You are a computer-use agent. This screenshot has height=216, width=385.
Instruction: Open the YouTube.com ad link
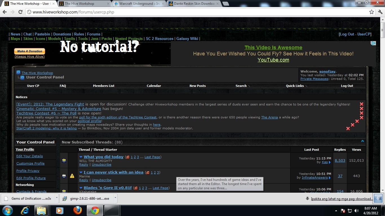[x=273, y=60]
